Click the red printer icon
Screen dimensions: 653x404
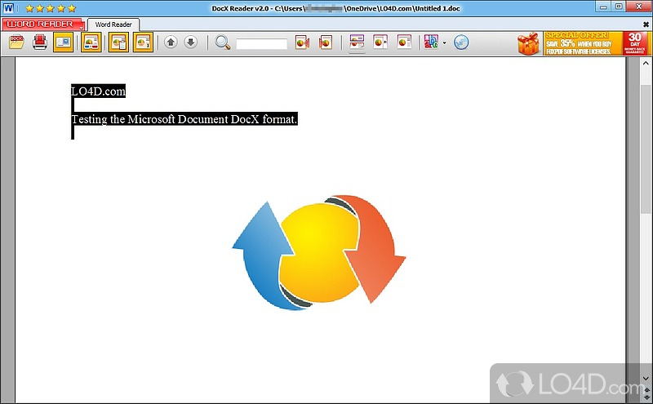click(39, 42)
